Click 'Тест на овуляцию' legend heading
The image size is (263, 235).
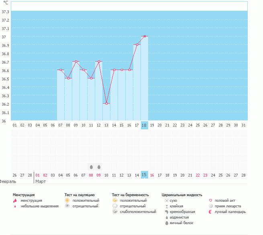[80, 195]
